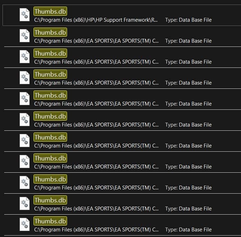Click 'Type: Data Base File' in the tenth result

coord(188,209)
